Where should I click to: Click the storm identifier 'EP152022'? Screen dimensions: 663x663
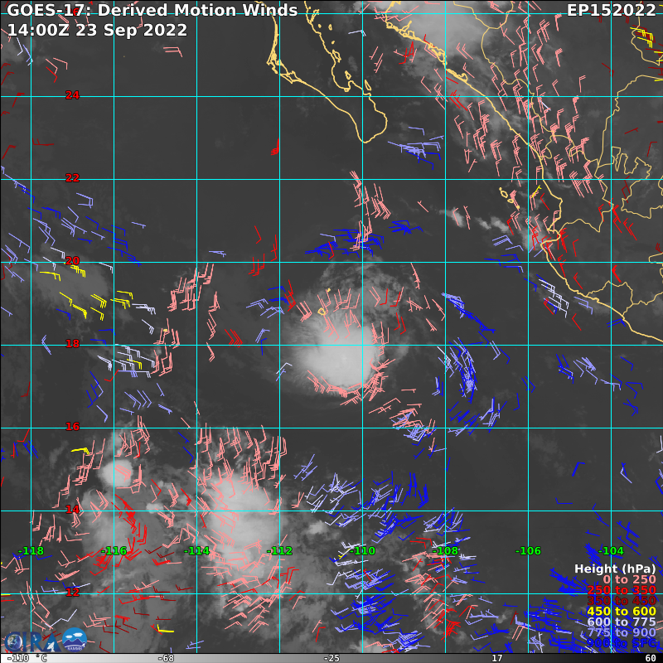[611, 10]
